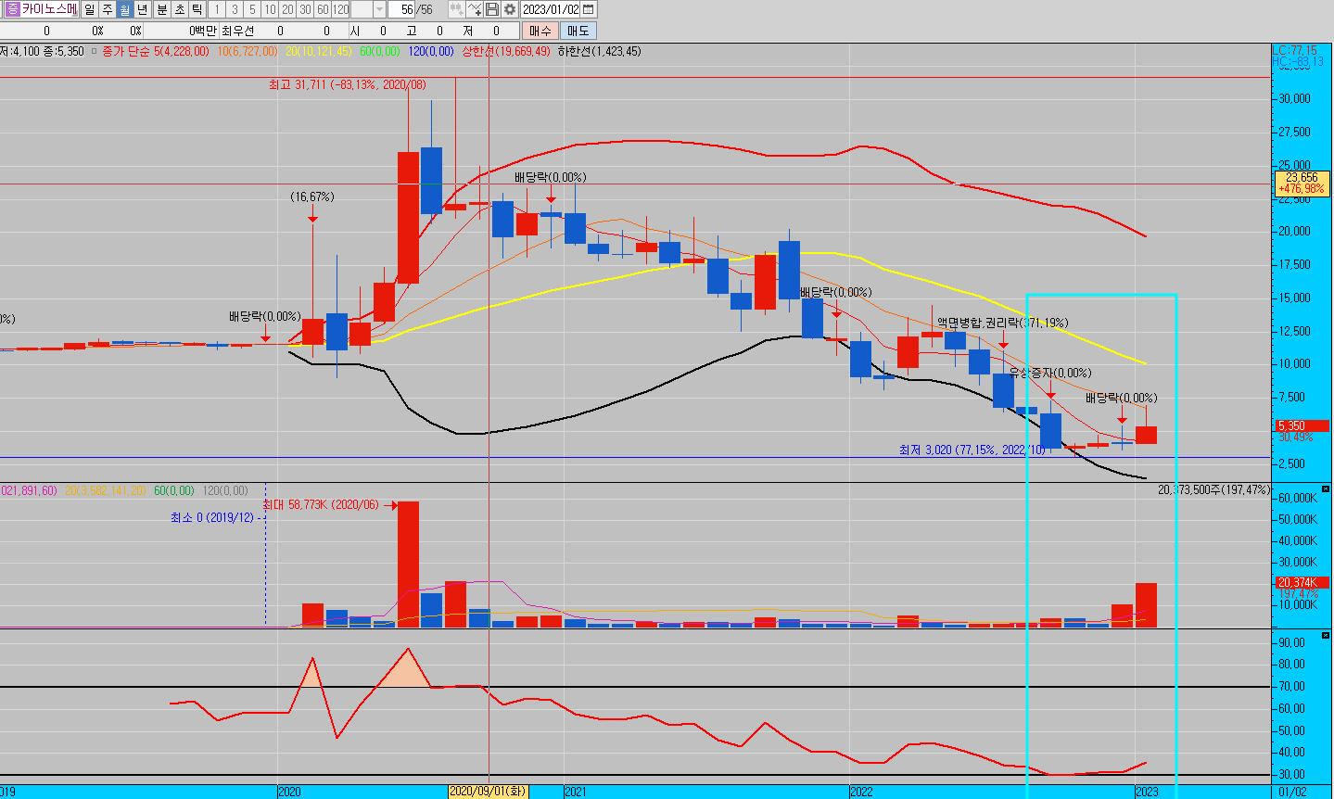
Task: Click the 60 moving average legend (0.00)
Action: (x=379, y=52)
